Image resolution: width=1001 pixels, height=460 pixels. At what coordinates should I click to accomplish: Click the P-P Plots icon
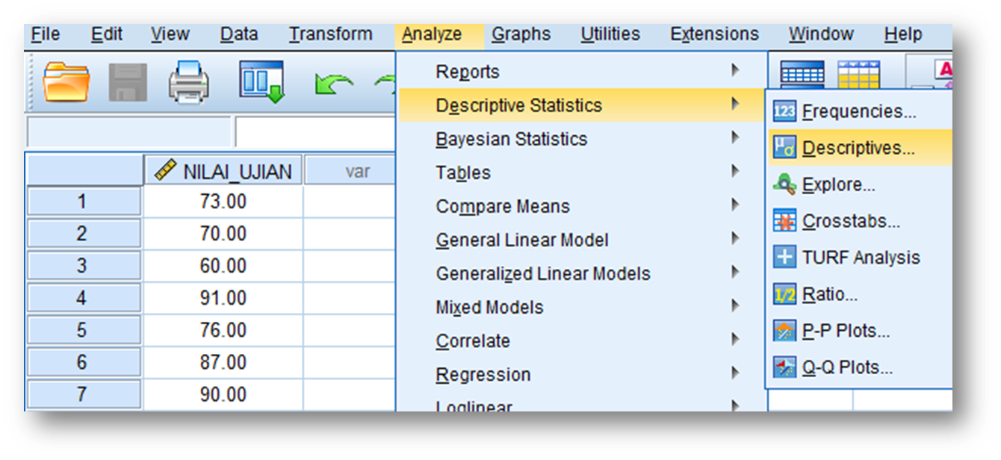[784, 331]
